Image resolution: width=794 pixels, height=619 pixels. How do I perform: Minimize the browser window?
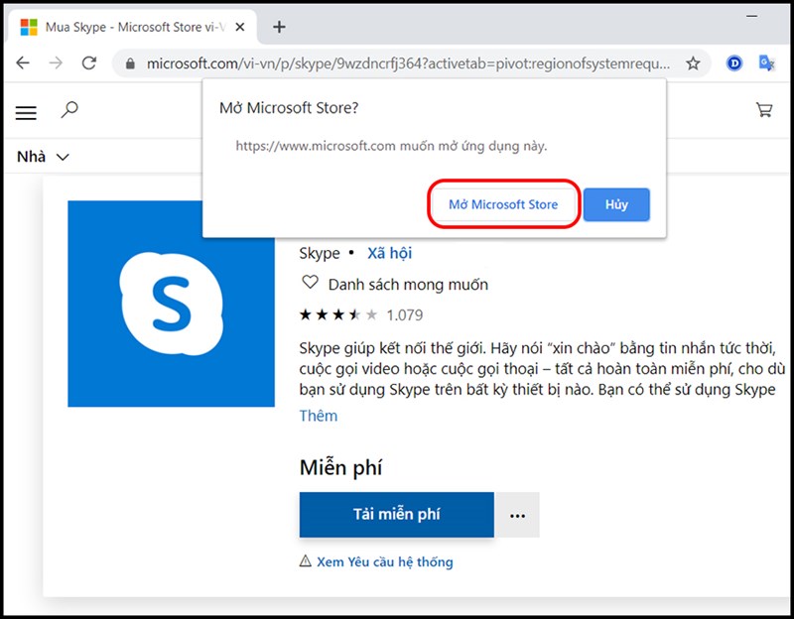click(x=752, y=16)
